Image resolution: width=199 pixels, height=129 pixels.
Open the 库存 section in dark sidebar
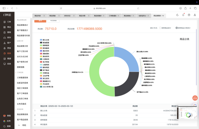(7, 38)
